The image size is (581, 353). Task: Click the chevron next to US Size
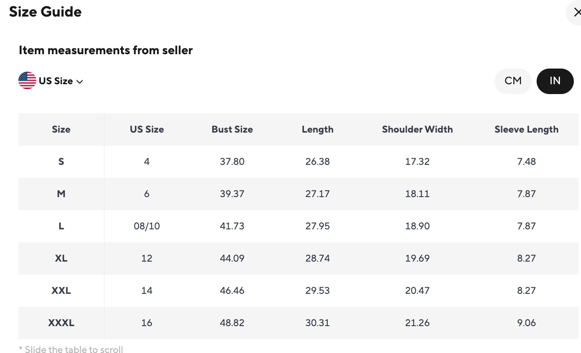click(x=80, y=82)
